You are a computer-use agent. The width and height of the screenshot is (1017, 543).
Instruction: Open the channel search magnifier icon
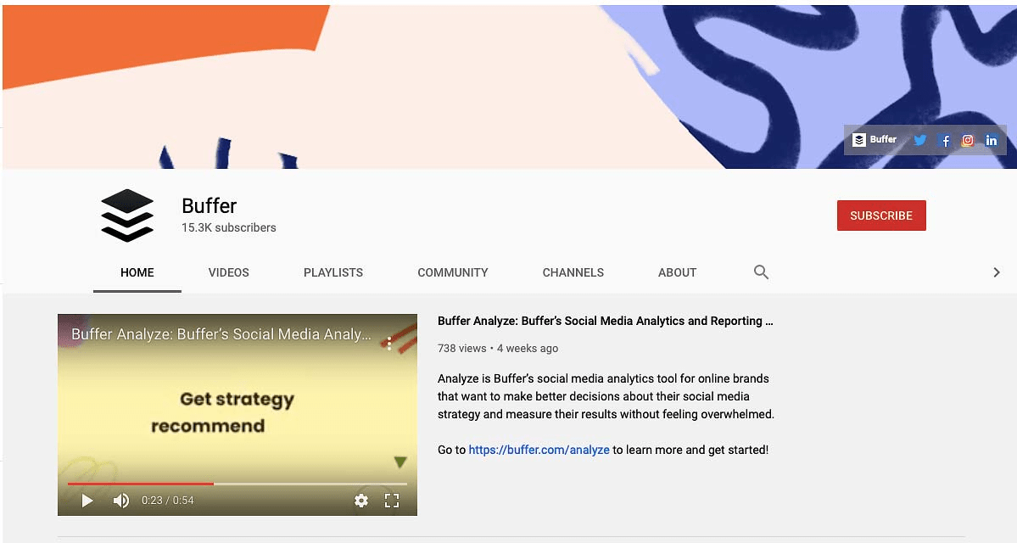[x=760, y=271]
